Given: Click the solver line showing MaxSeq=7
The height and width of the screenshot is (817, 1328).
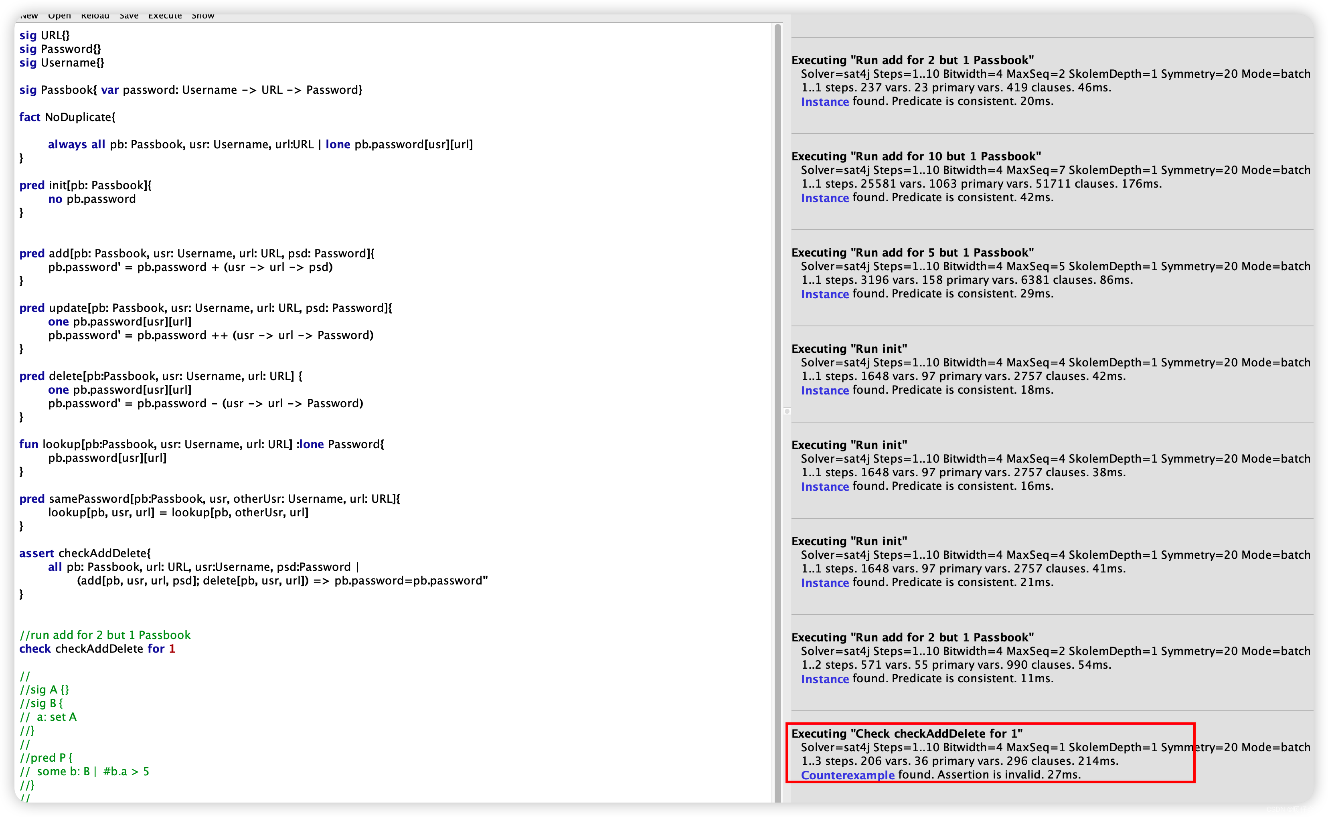Looking at the screenshot, I should point(1056,170).
